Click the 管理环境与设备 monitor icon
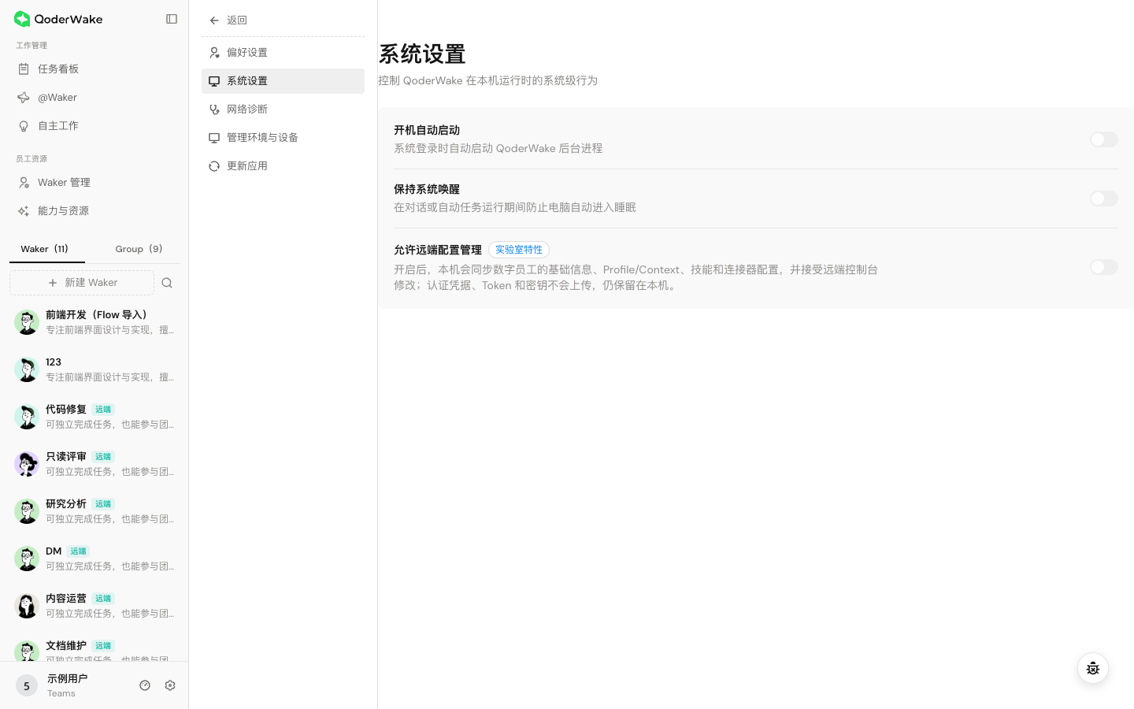 (214, 138)
